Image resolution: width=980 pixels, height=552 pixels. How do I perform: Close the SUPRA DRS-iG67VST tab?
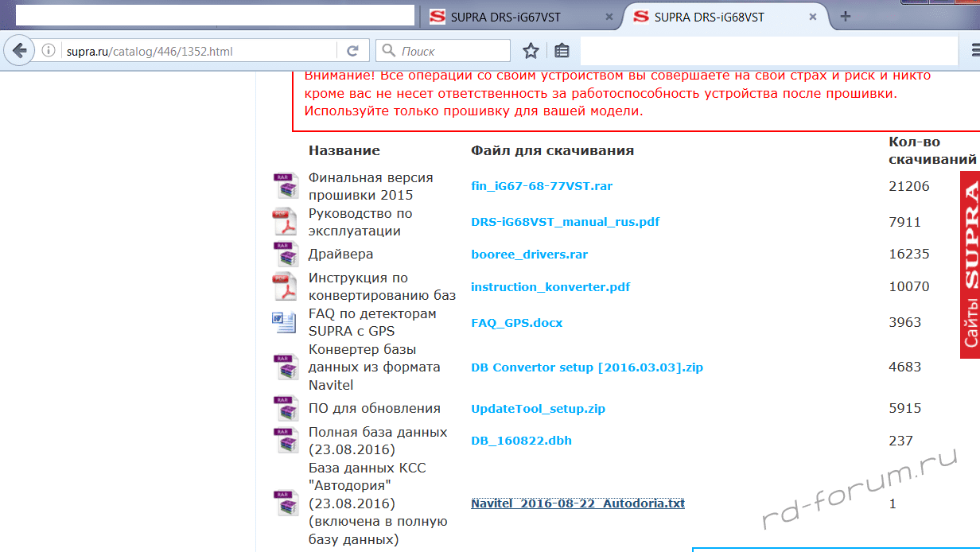[x=609, y=17]
